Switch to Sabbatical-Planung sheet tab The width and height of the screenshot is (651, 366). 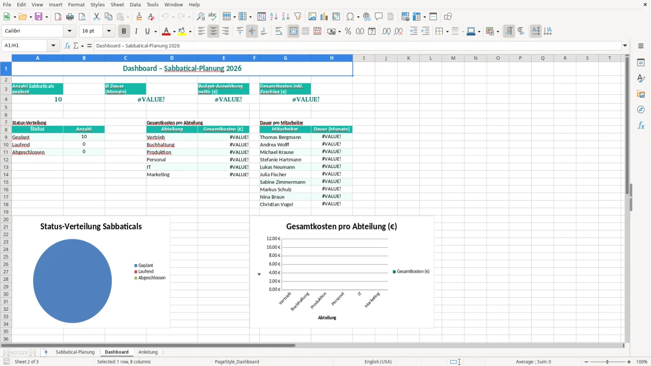point(75,352)
